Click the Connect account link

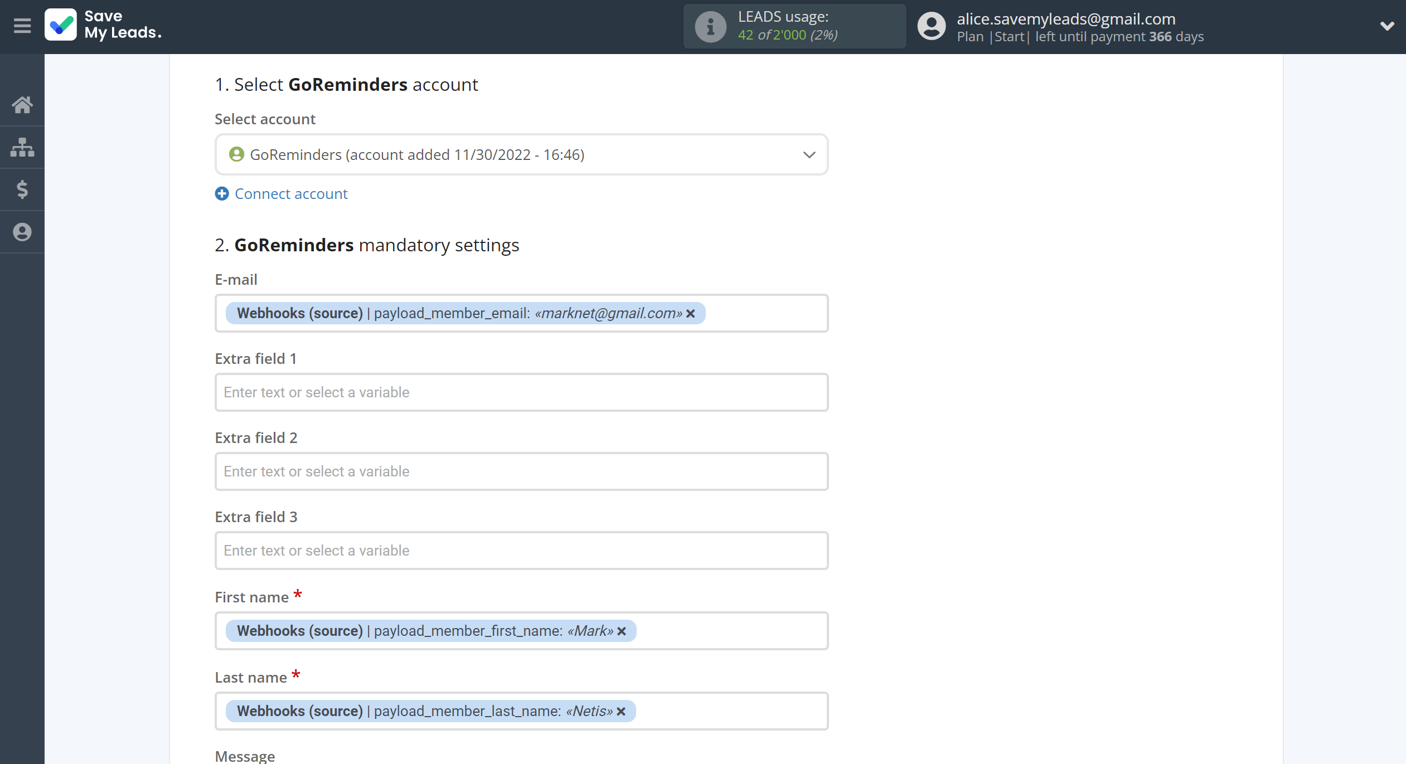pos(291,193)
